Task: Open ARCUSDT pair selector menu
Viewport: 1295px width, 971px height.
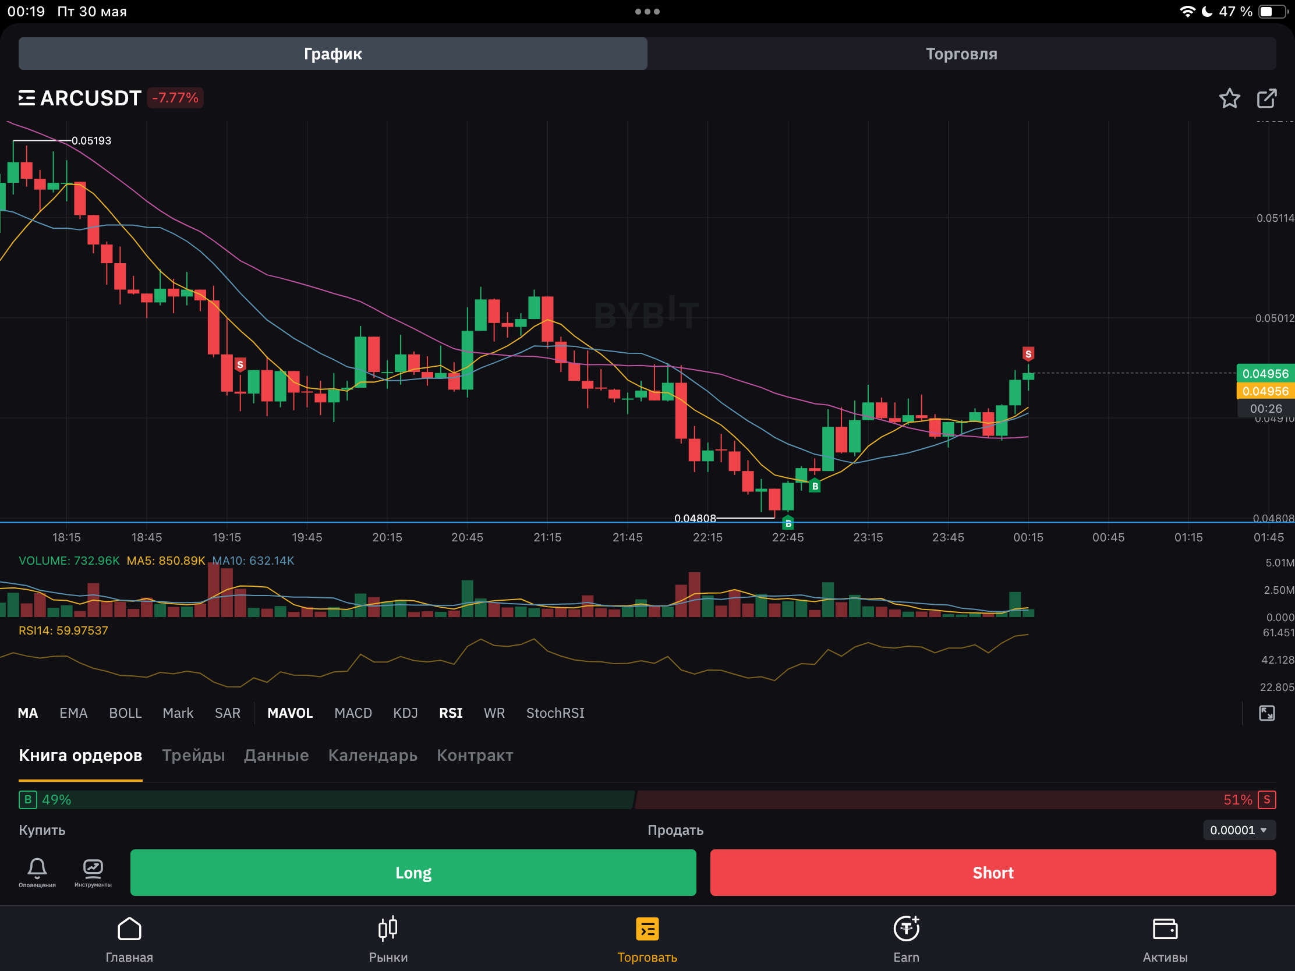Action: [x=80, y=98]
